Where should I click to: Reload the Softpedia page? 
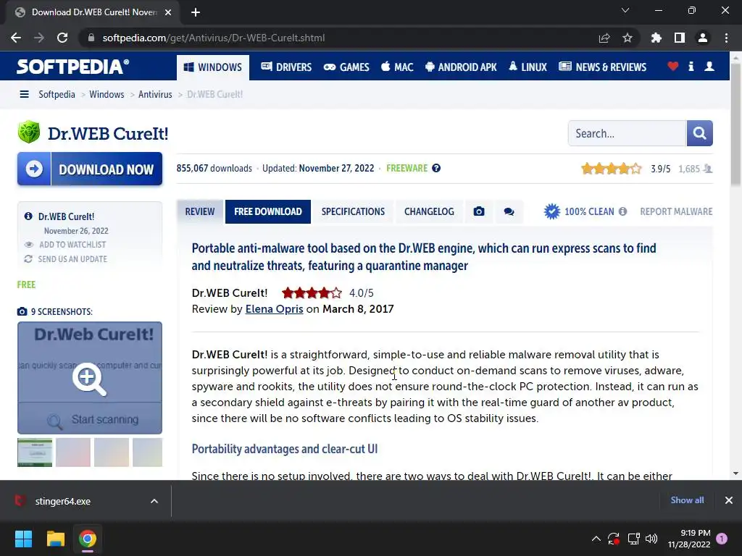pyautogui.click(x=62, y=38)
